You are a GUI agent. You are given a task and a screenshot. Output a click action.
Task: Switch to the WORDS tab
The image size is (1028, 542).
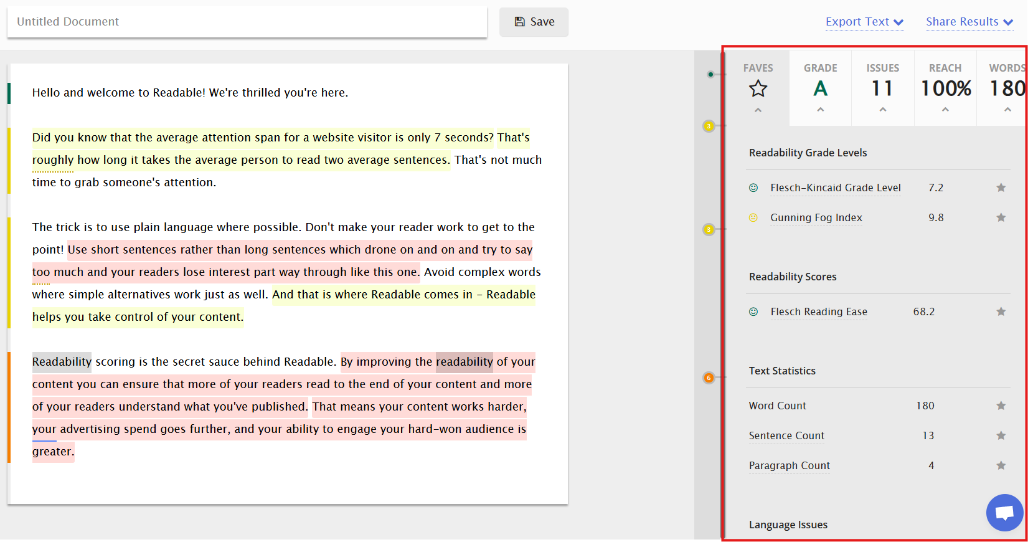coord(1002,88)
